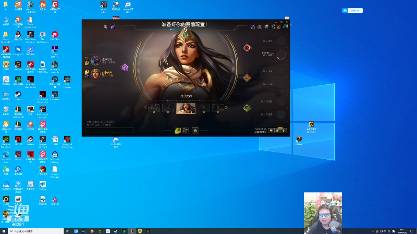Click the second enemy summoner slot circle
The height and width of the screenshot is (234, 417).
point(281,55)
